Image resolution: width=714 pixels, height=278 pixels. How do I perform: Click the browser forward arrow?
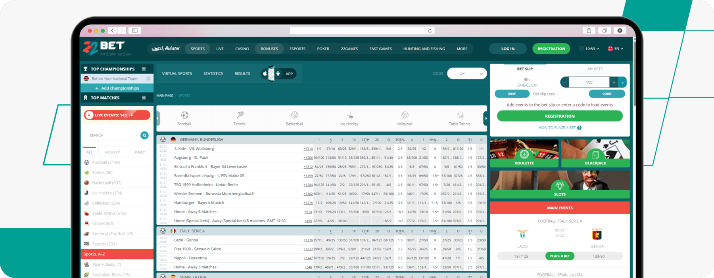[122, 30]
